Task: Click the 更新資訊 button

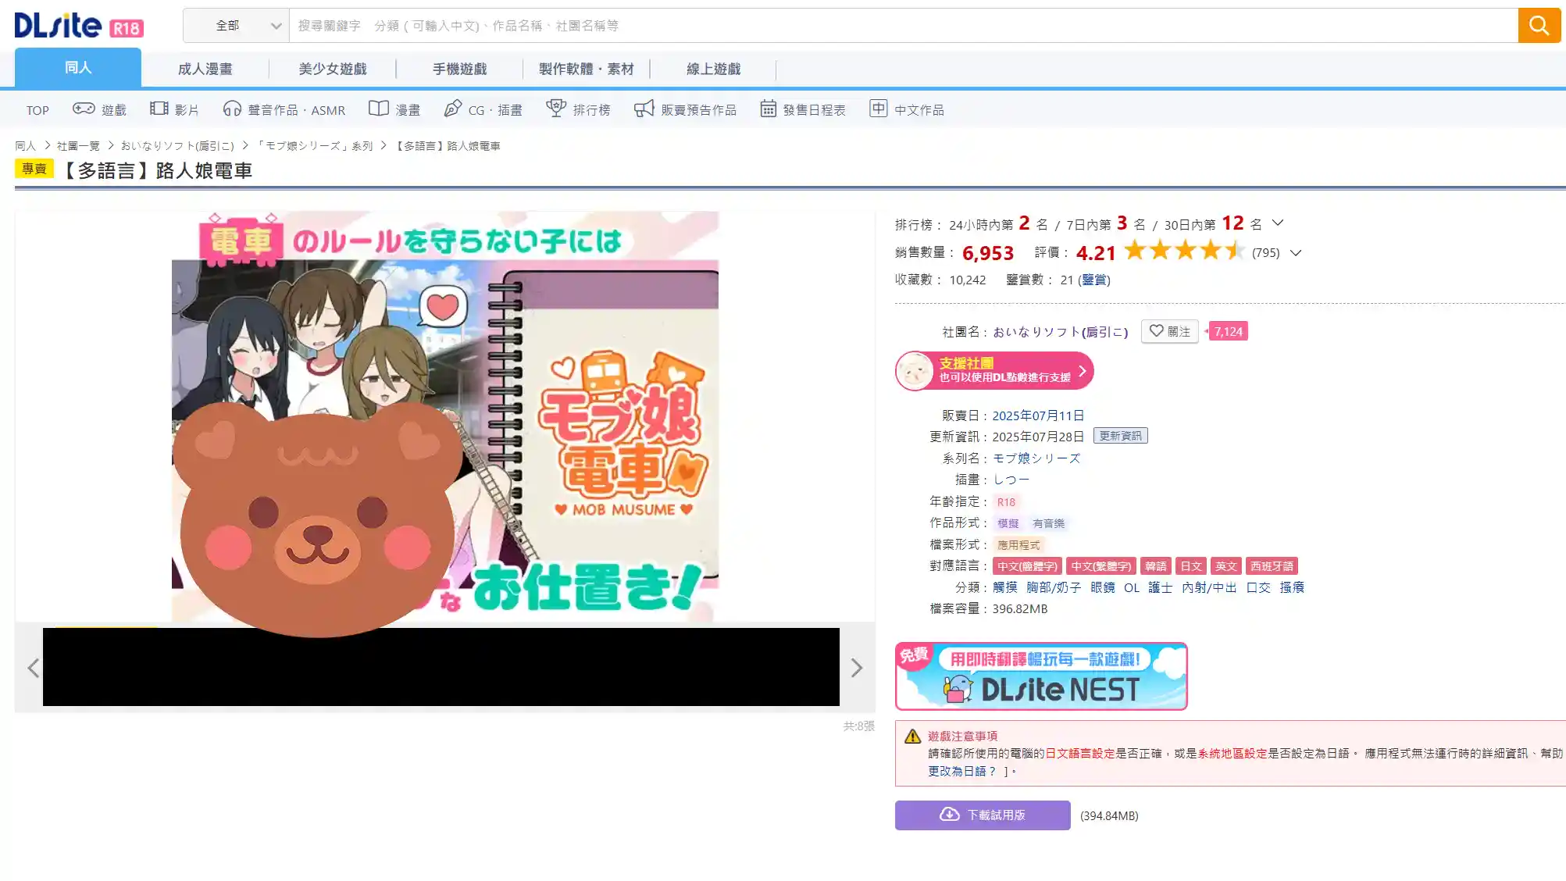Action: point(1120,436)
